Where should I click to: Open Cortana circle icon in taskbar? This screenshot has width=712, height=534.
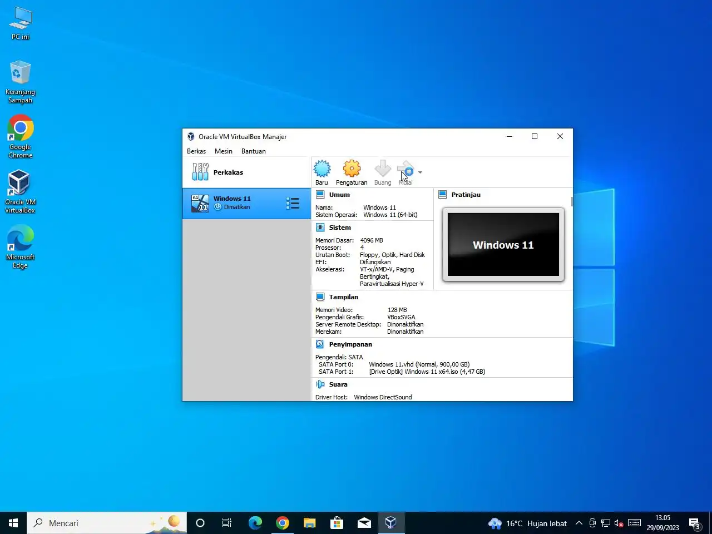pos(200,523)
